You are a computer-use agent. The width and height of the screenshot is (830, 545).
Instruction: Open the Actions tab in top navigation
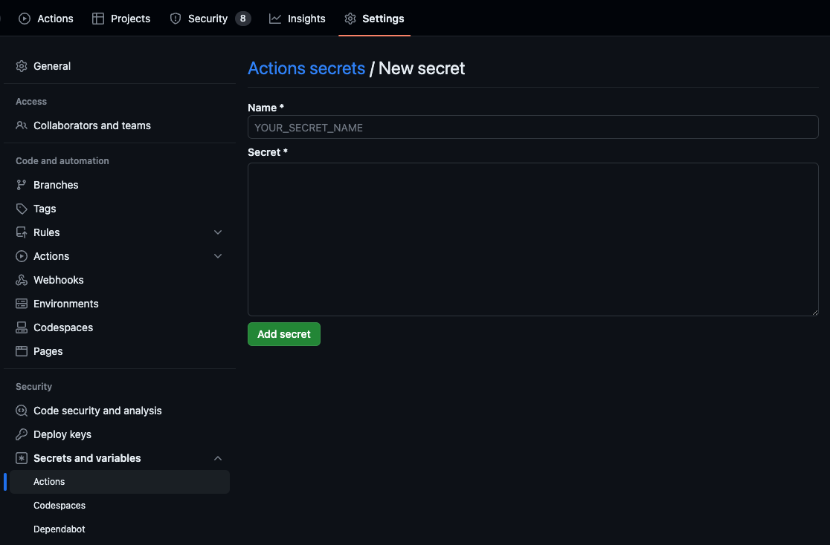(46, 19)
